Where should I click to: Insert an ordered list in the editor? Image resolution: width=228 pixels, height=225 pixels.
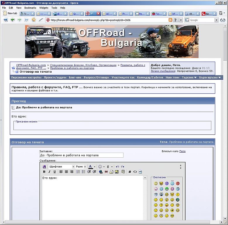pyautogui.click(x=78, y=172)
